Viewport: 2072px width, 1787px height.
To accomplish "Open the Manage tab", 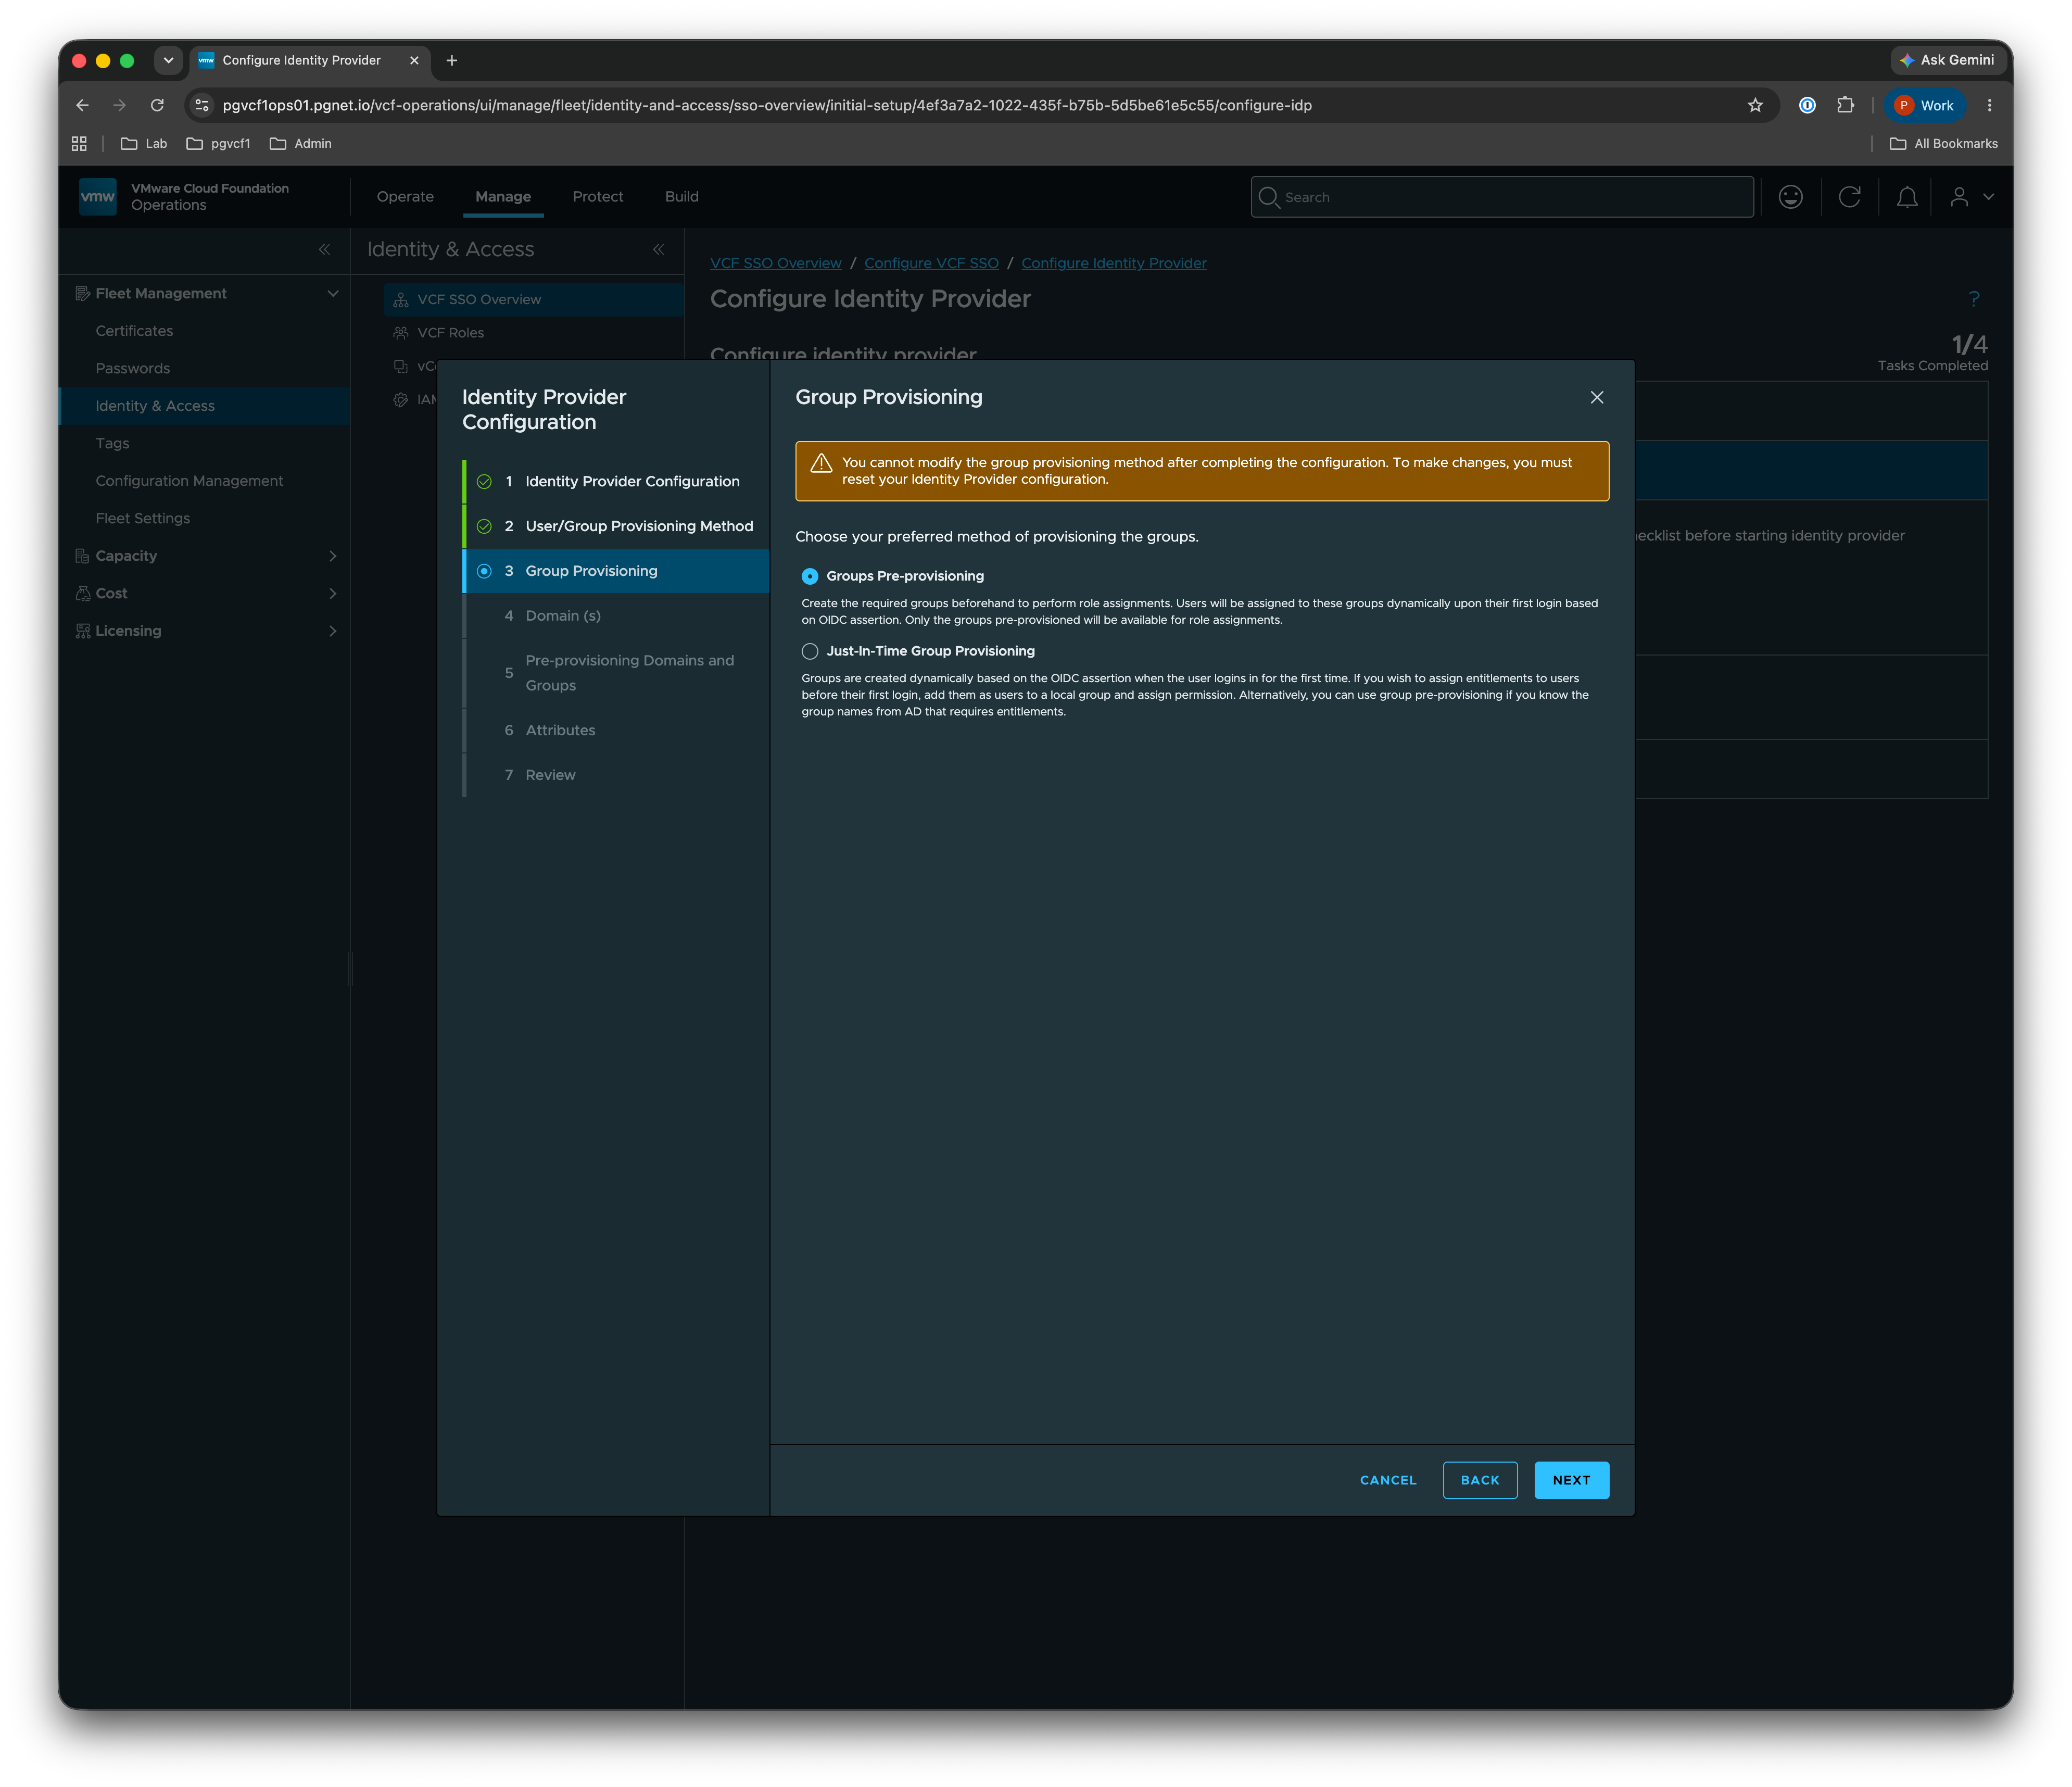I will 503,197.
